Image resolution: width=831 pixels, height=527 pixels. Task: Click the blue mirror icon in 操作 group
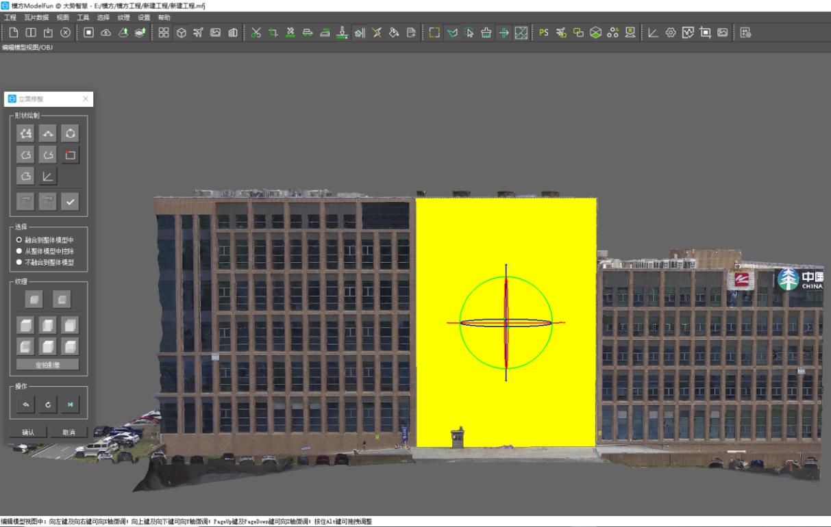(x=70, y=404)
